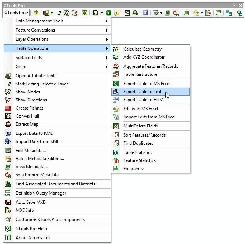
Task: Expand the Data Management Tools submenu
Action: coord(57,21)
